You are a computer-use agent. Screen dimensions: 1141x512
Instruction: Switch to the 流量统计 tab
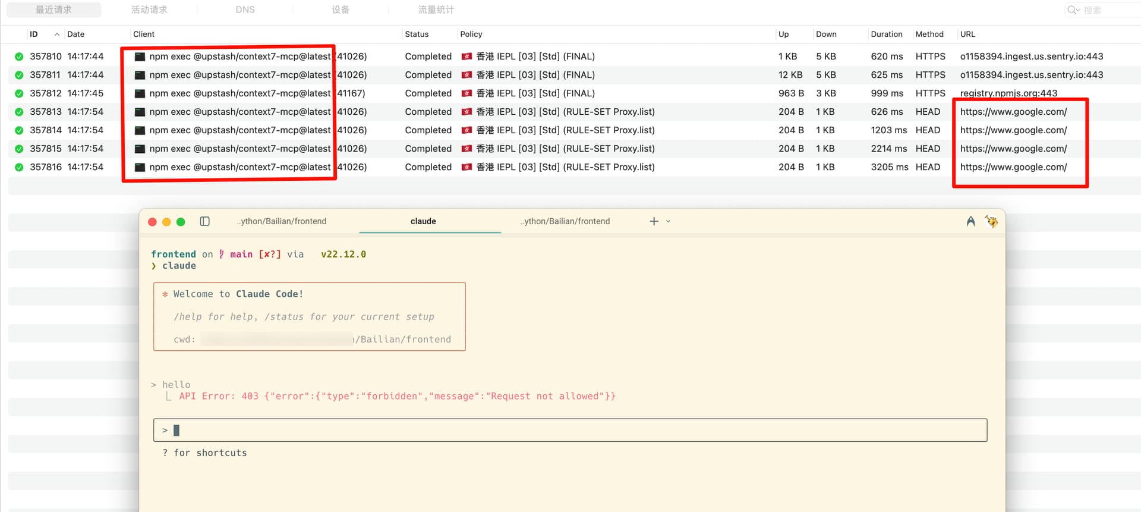436,10
